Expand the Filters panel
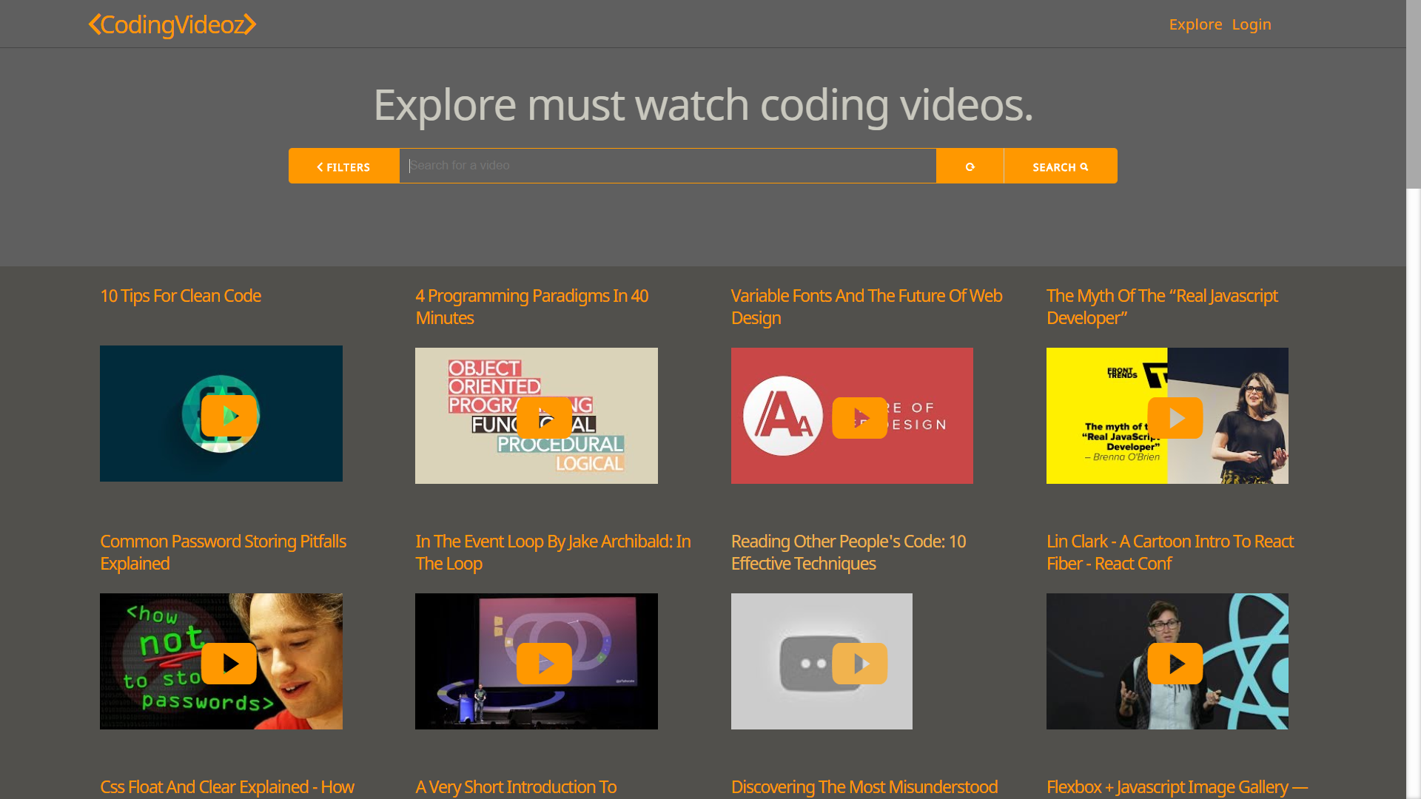The height and width of the screenshot is (799, 1421). click(343, 166)
